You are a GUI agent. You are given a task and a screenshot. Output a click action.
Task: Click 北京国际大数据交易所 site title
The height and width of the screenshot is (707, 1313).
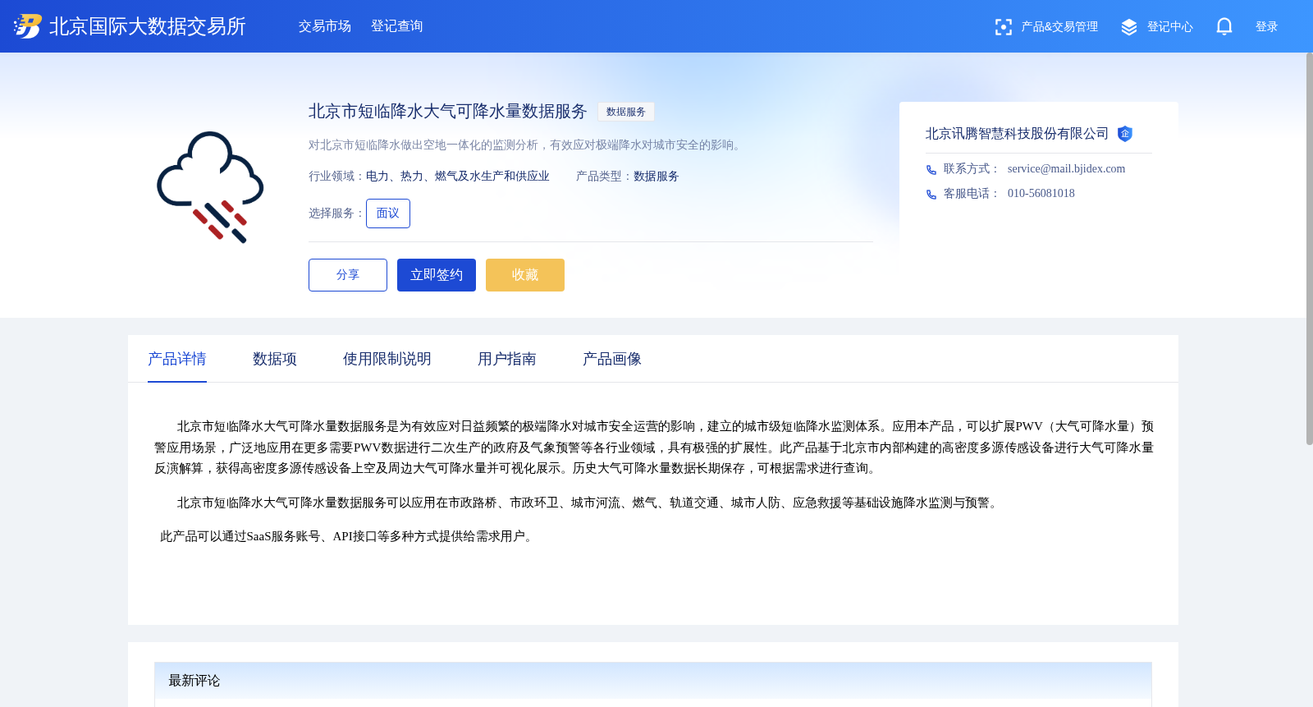click(148, 26)
